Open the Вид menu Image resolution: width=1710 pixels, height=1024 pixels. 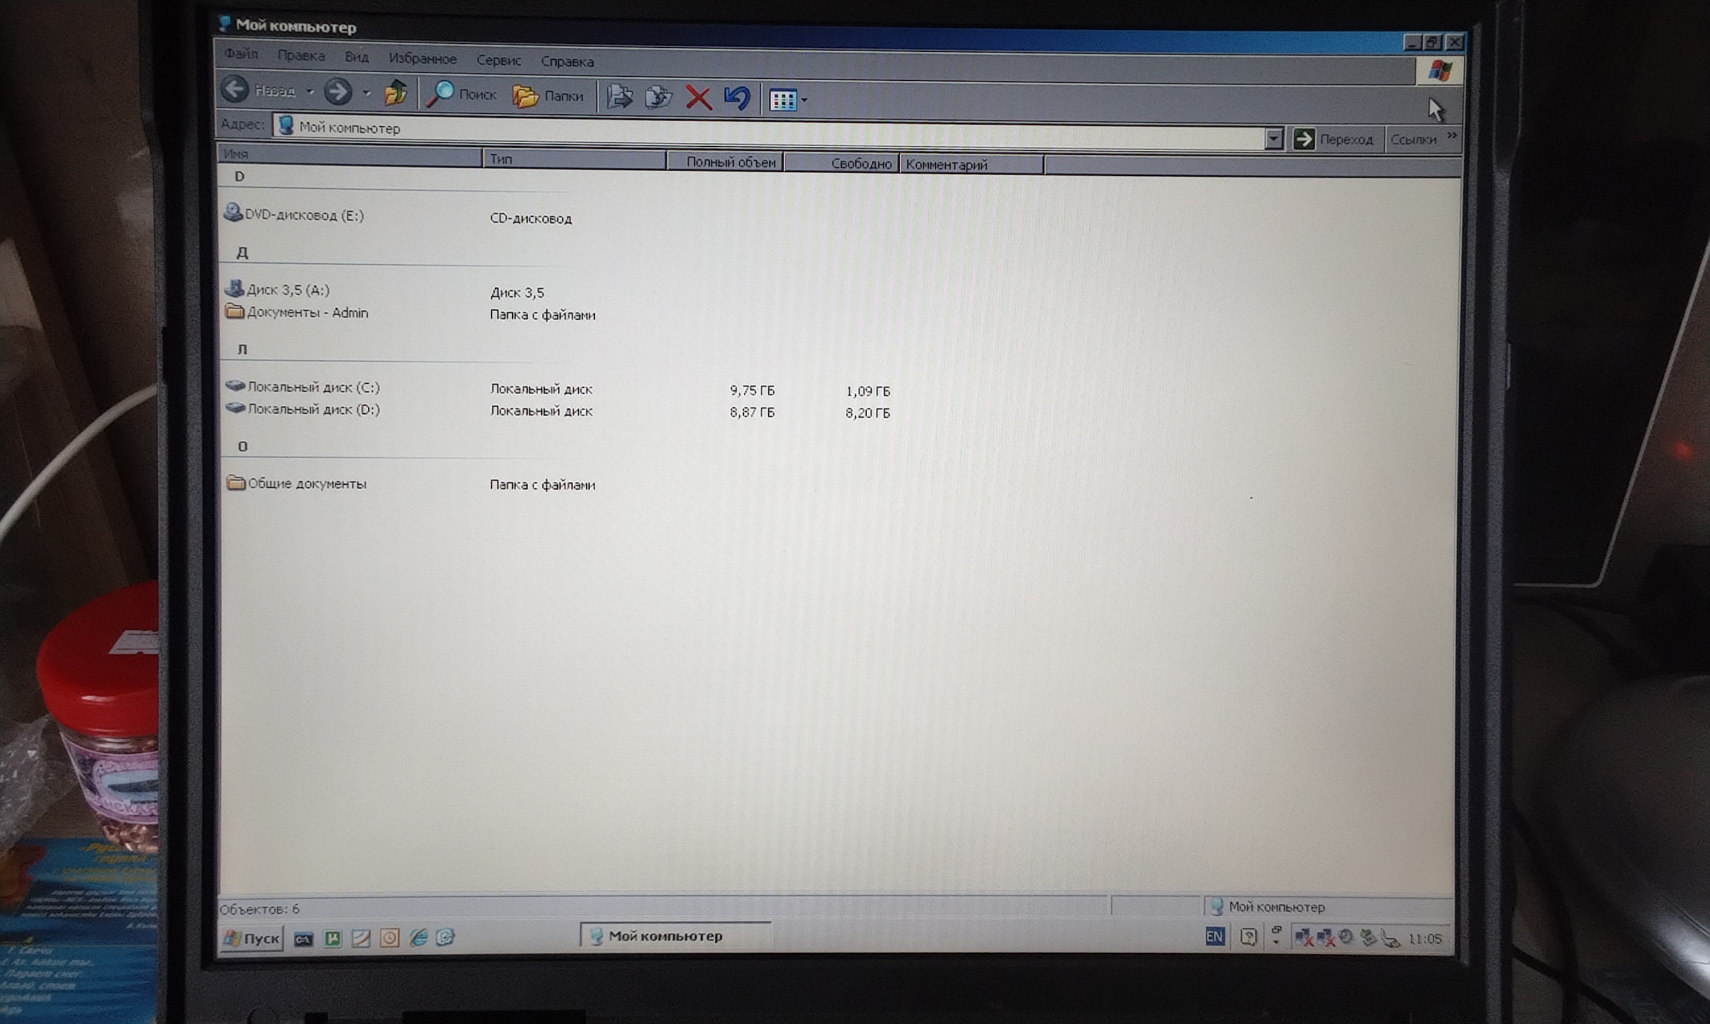coord(356,57)
